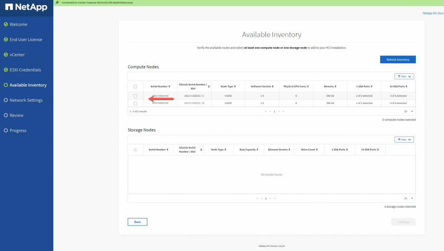
Task: Sort storage nodes via Raw Capacity sort arrows
Action: [258, 150]
